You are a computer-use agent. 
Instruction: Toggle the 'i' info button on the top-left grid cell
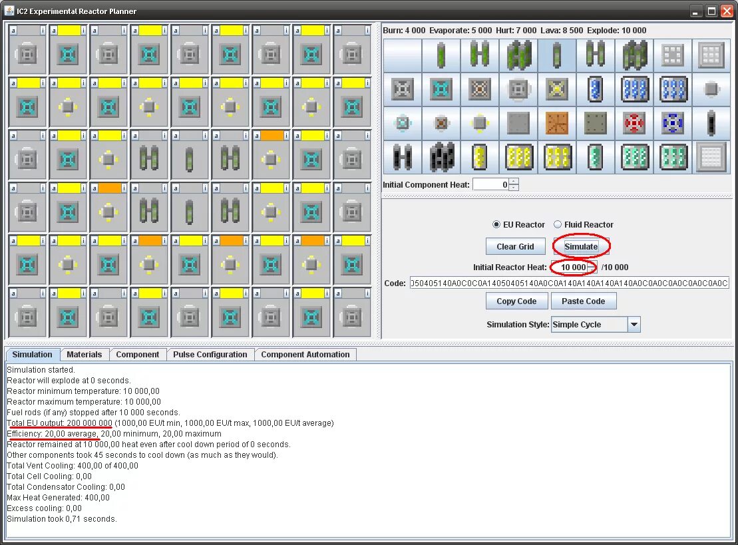coord(43,31)
